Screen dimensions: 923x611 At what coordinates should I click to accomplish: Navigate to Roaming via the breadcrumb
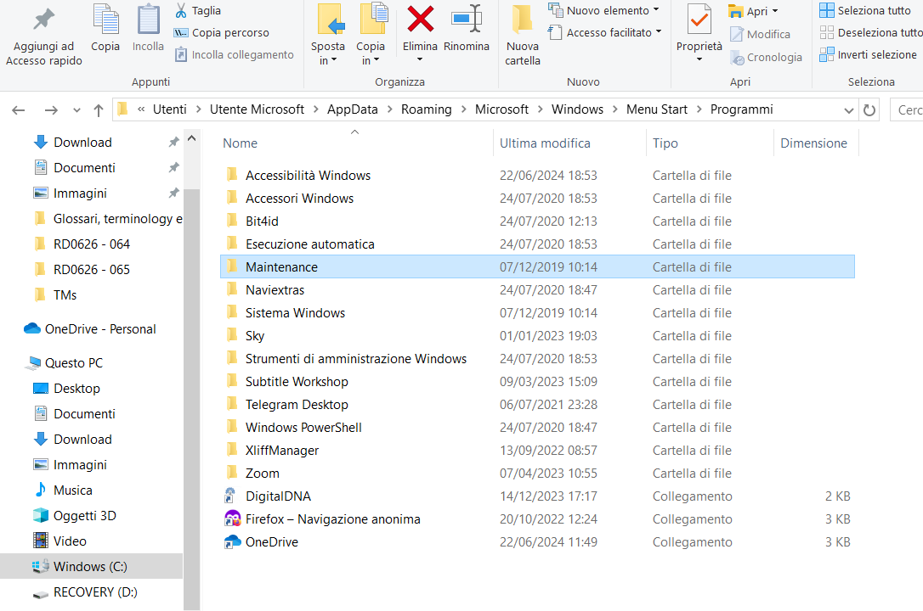[427, 109]
